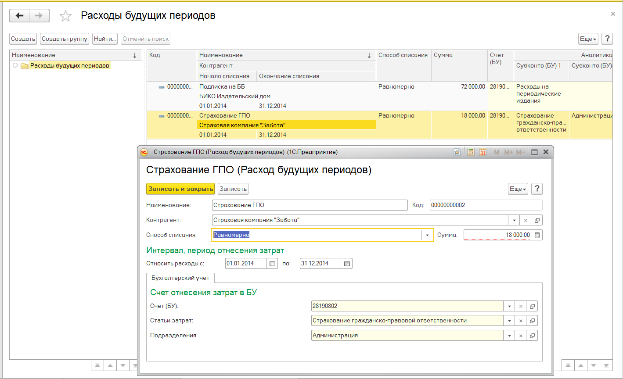The image size is (623, 379).
Task: Click the Создать button
Action: tap(23, 39)
